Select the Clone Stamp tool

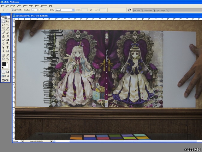(3, 36)
